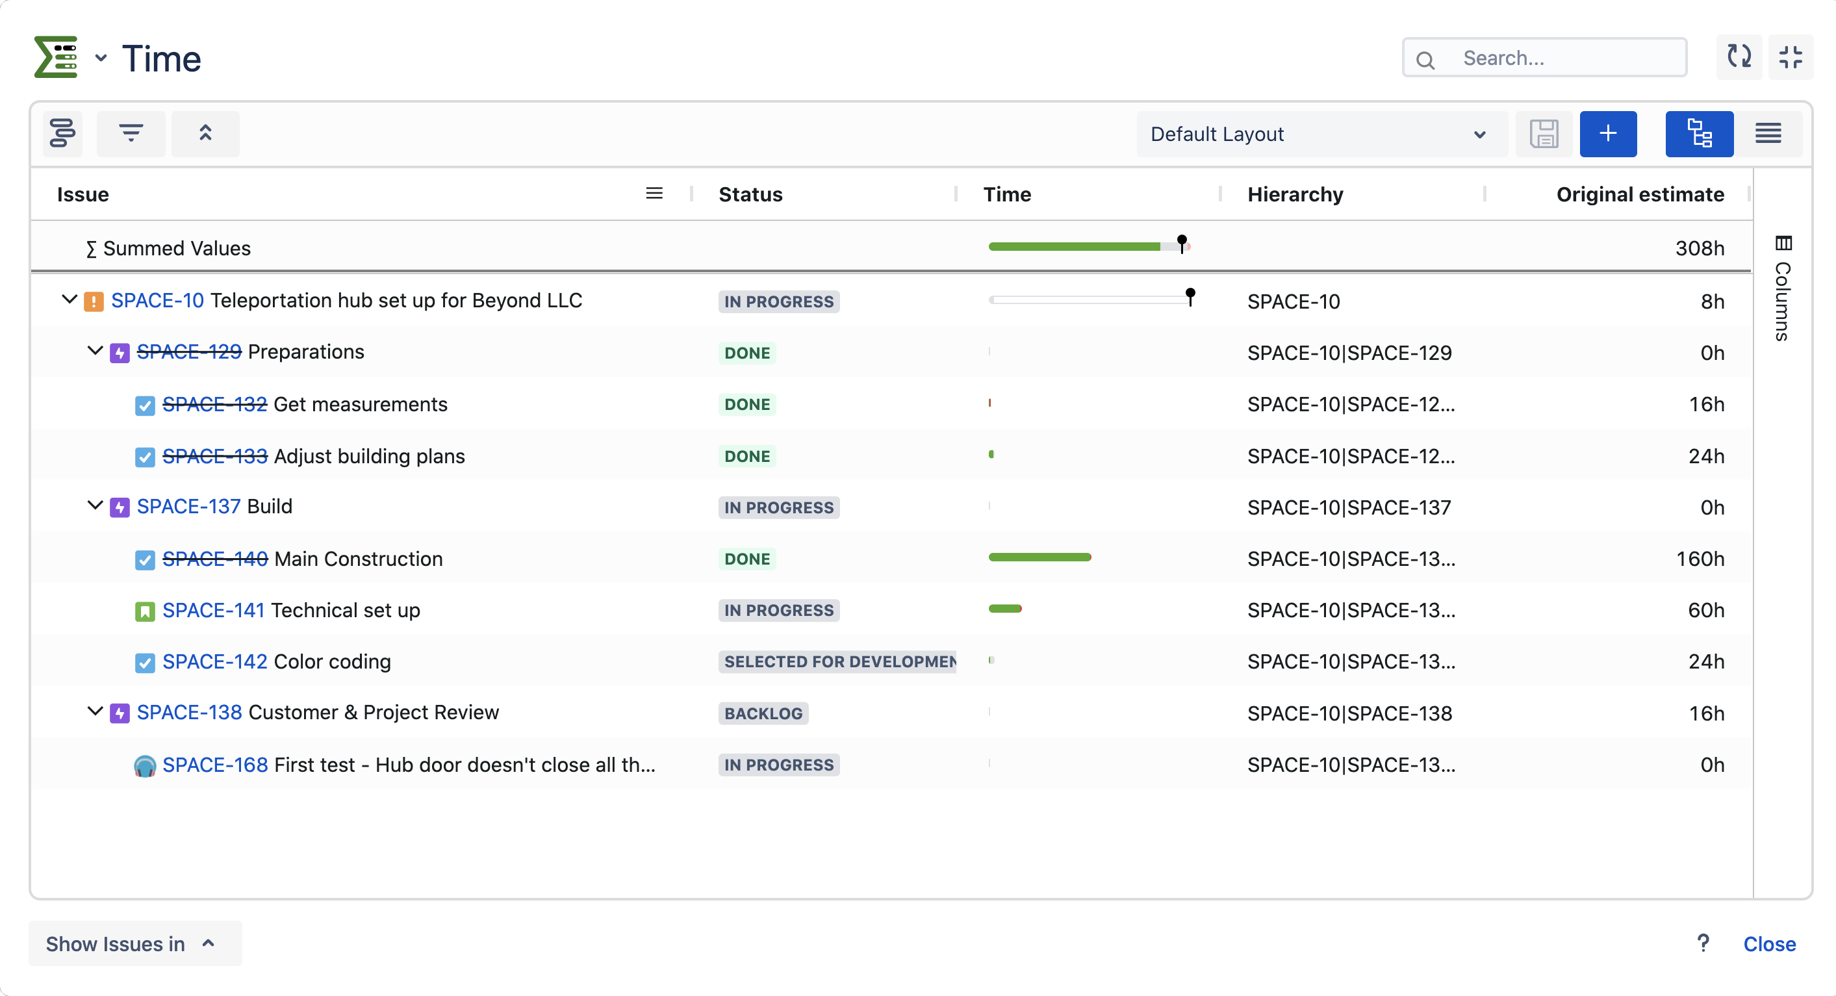
Task: Click the collapse all levels icon
Action: (x=205, y=134)
